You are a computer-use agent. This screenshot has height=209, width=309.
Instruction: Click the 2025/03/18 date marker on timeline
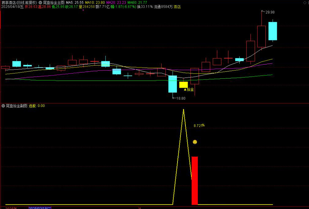(x=40, y=208)
